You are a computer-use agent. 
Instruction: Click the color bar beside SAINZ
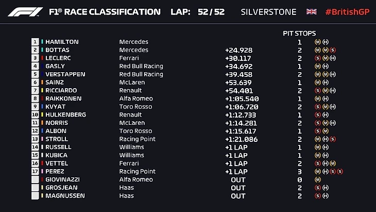coord(42,83)
